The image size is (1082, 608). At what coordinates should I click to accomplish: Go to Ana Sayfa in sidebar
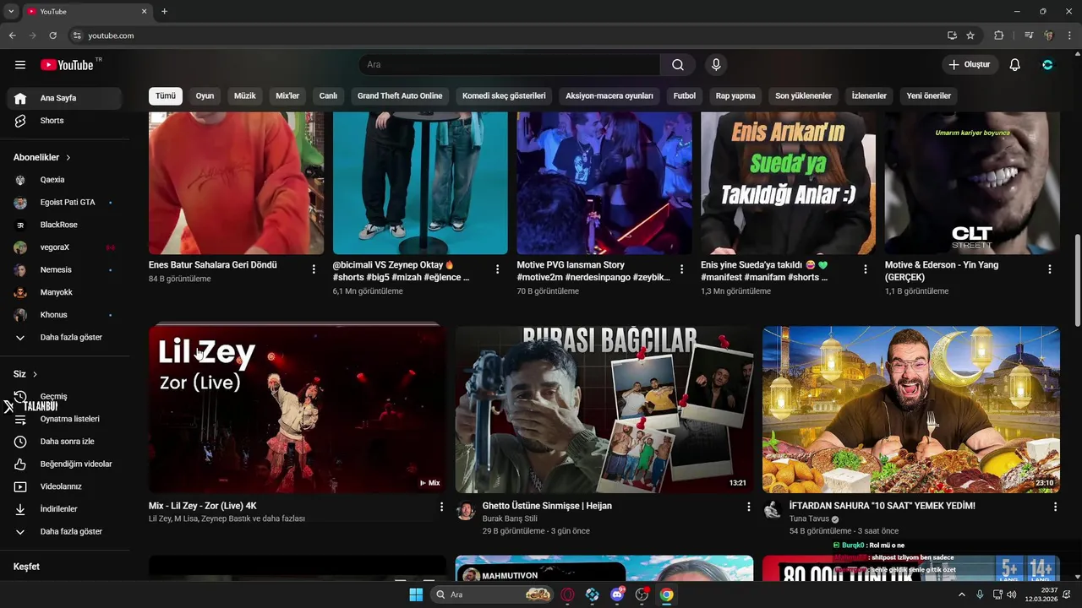point(65,98)
